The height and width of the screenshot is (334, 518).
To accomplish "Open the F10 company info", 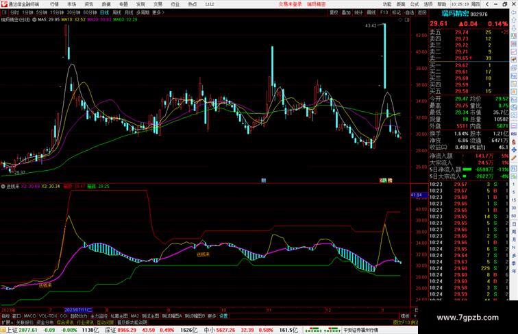I will tap(384, 12).
